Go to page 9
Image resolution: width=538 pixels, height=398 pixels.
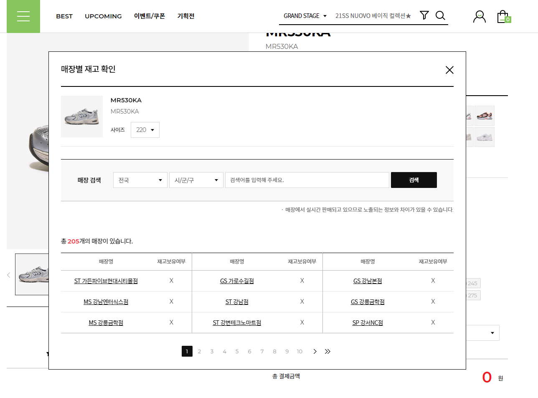coord(287,351)
